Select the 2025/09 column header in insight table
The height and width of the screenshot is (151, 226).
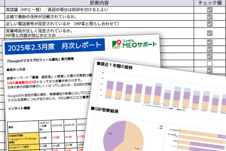click(x=70, y=125)
